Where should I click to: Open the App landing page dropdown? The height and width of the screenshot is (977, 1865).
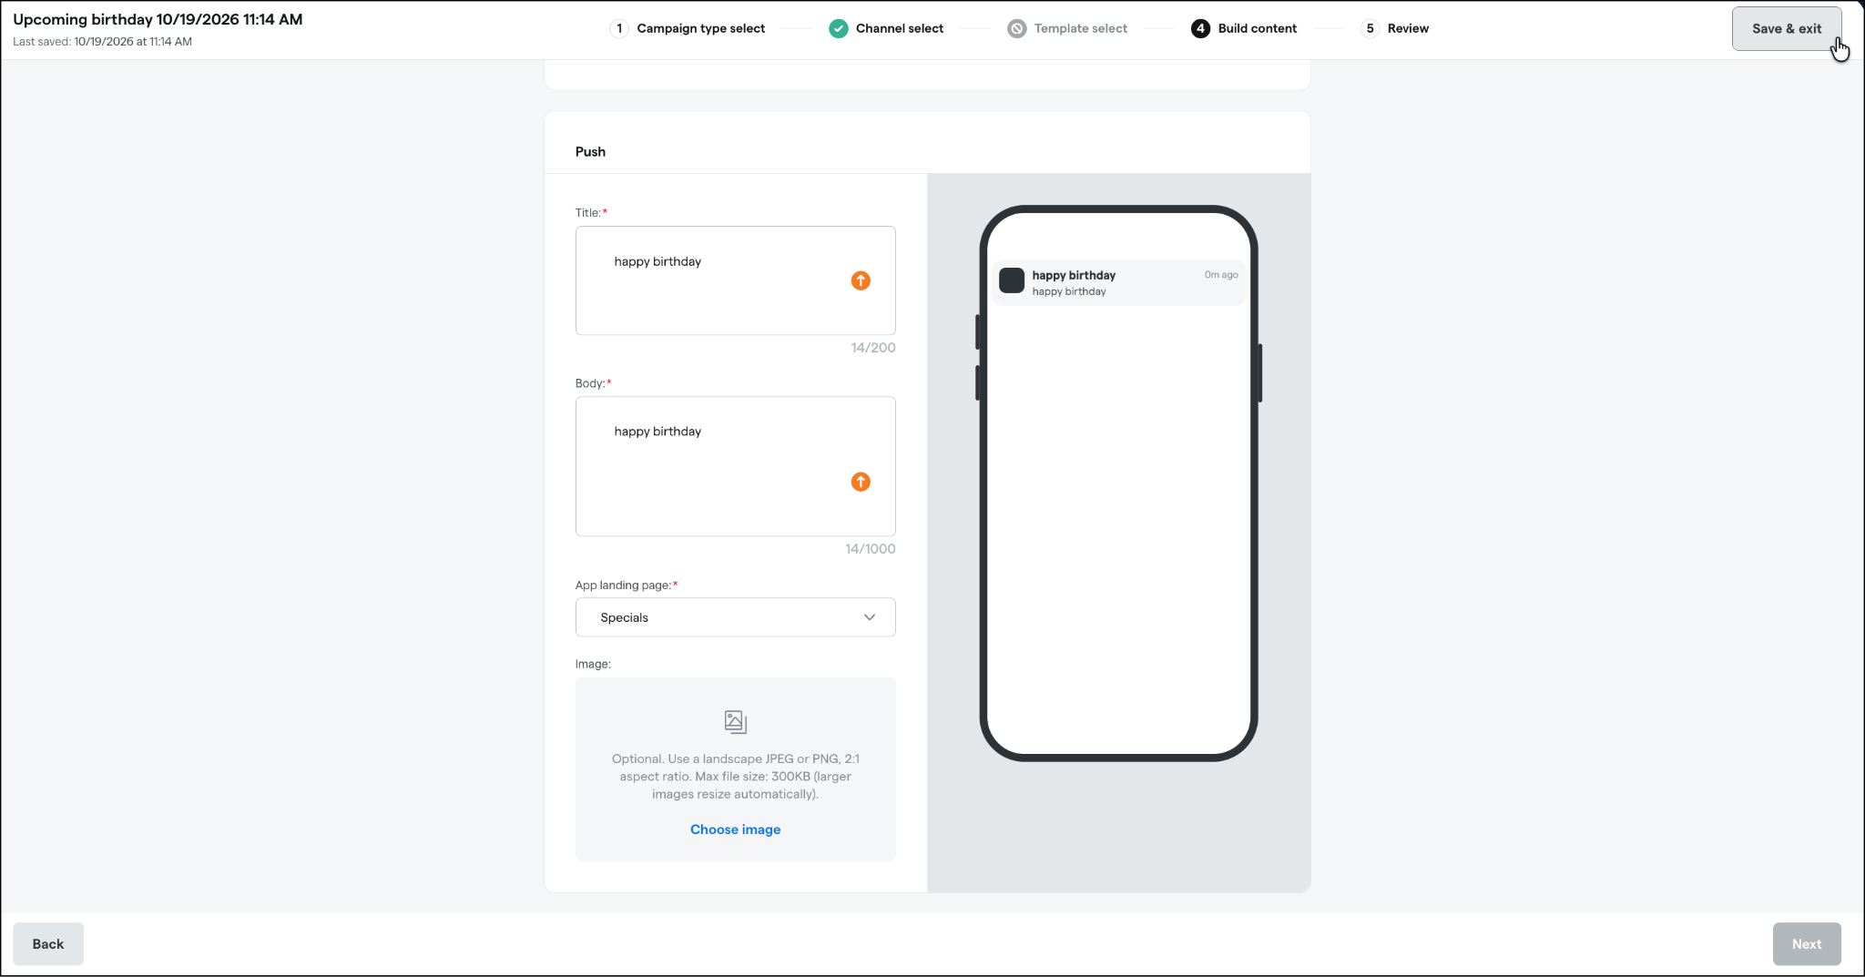[736, 617]
